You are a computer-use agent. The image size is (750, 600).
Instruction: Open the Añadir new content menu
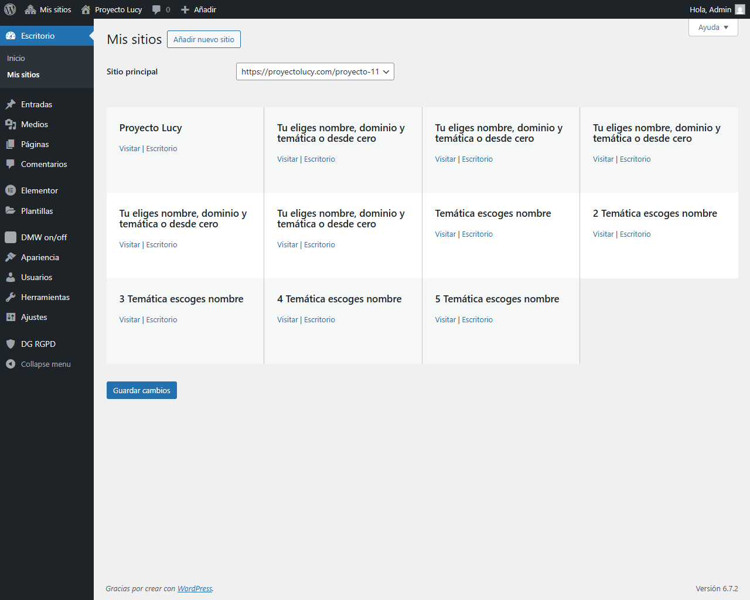[199, 9]
